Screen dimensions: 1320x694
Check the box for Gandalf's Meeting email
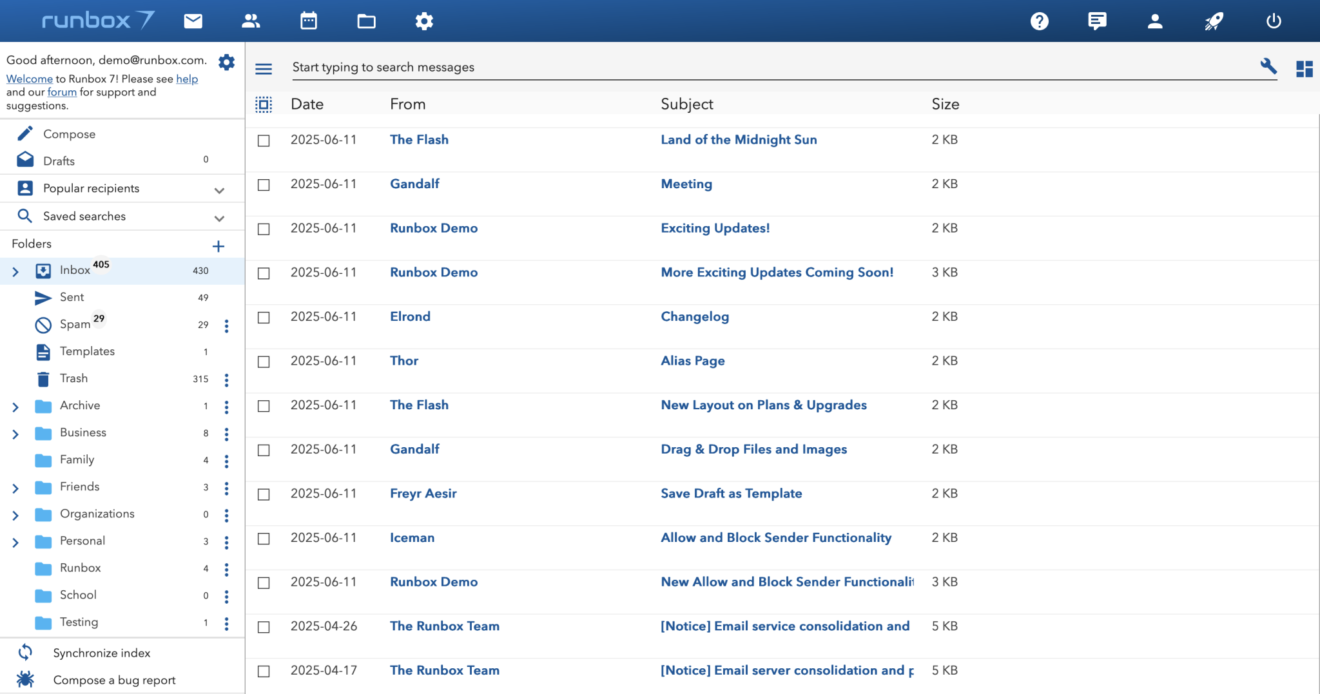click(x=264, y=185)
